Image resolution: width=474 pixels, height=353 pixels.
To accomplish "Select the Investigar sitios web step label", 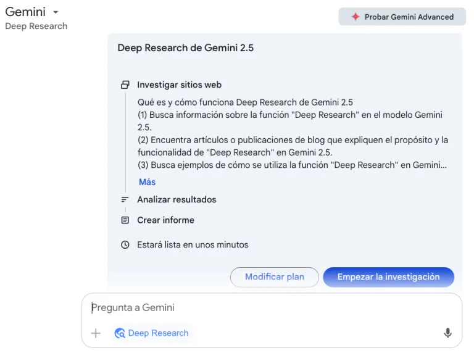I will 179,85.
